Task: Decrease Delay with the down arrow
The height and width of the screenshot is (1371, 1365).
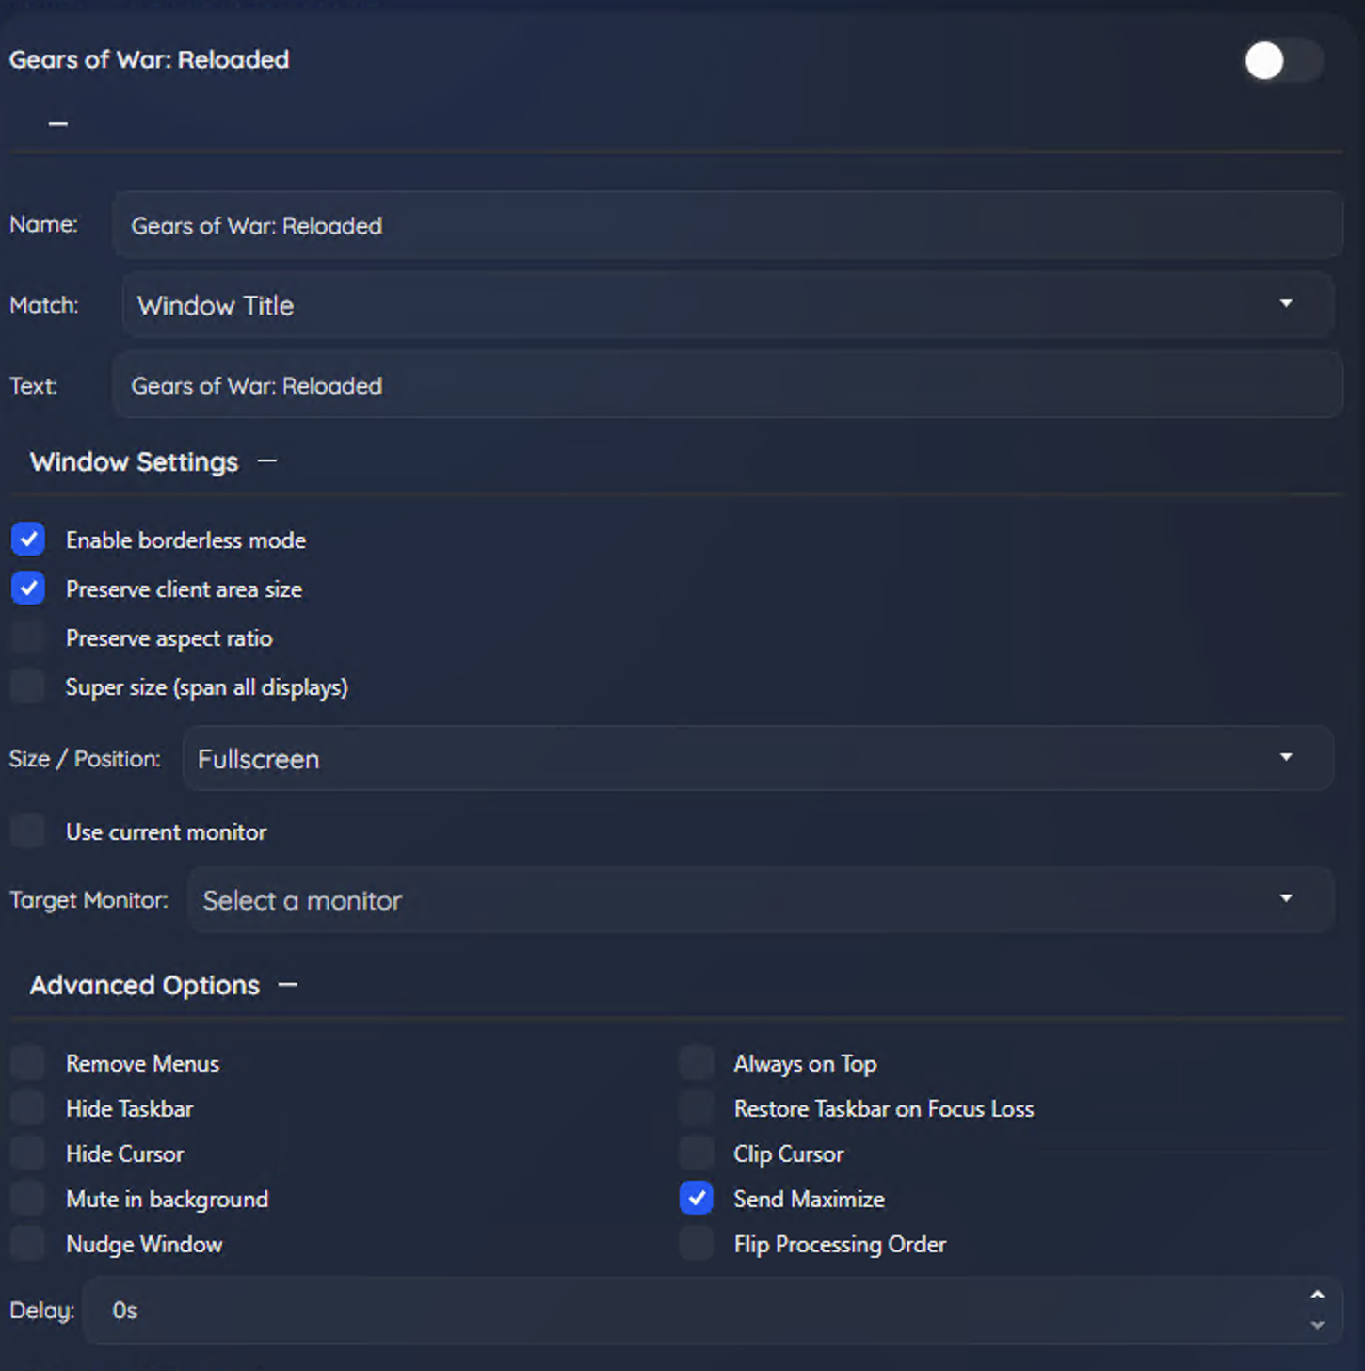Action: point(1317,1325)
